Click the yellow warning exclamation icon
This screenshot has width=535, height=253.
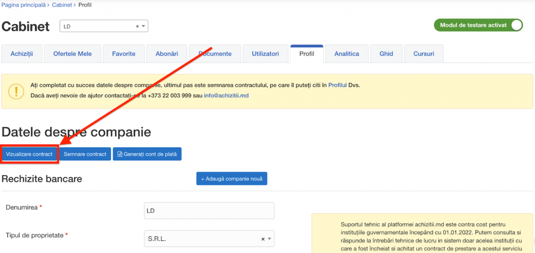click(x=16, y=91)
